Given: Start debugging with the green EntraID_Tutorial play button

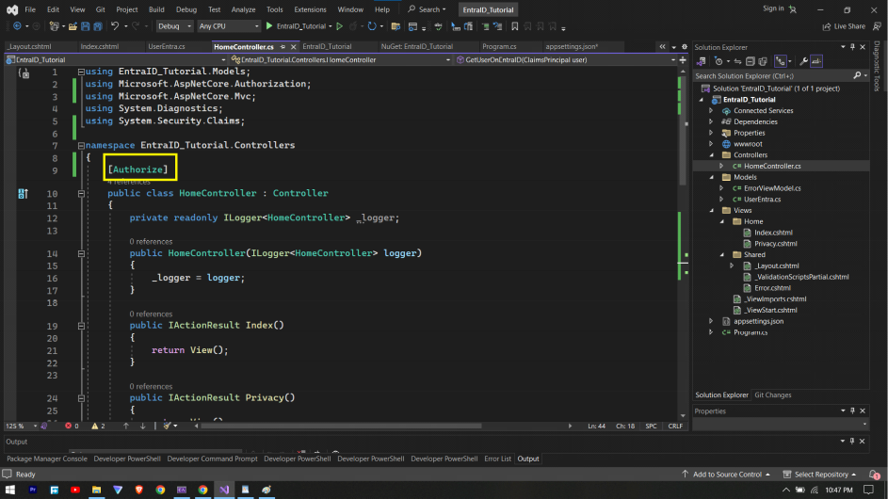Looking at the screenshot, I should point(269,26).
